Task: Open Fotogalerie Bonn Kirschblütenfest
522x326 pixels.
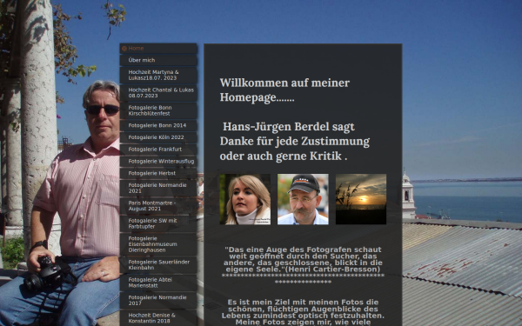Action: coord(158,110)
